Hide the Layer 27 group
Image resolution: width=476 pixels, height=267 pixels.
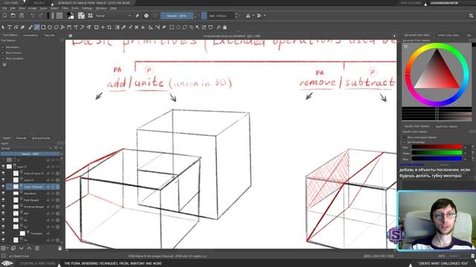point(3,166)
